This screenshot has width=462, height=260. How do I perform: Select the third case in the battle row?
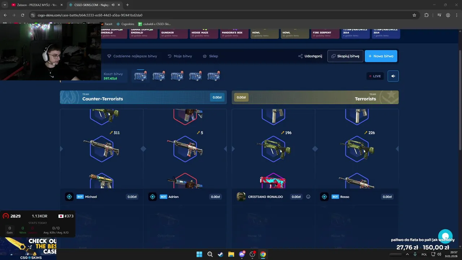pos(177,76)
